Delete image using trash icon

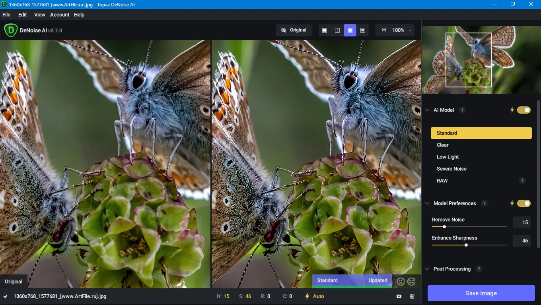(x=412, y=296)
